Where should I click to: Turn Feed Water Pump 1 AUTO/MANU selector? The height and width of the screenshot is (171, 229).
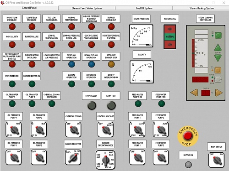click(137, 130)
